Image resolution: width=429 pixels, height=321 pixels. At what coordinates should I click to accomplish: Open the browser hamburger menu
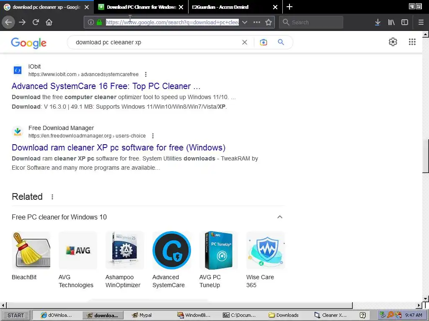pyautogui.click(x=421, y=23)
